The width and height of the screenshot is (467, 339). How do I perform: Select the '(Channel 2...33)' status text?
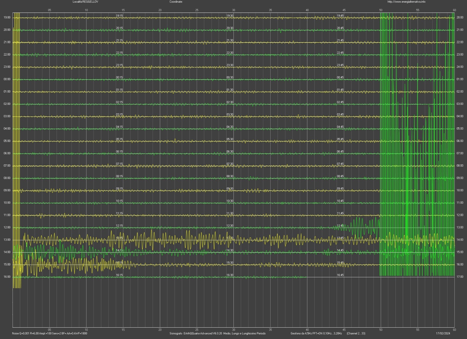coord(356,333)
